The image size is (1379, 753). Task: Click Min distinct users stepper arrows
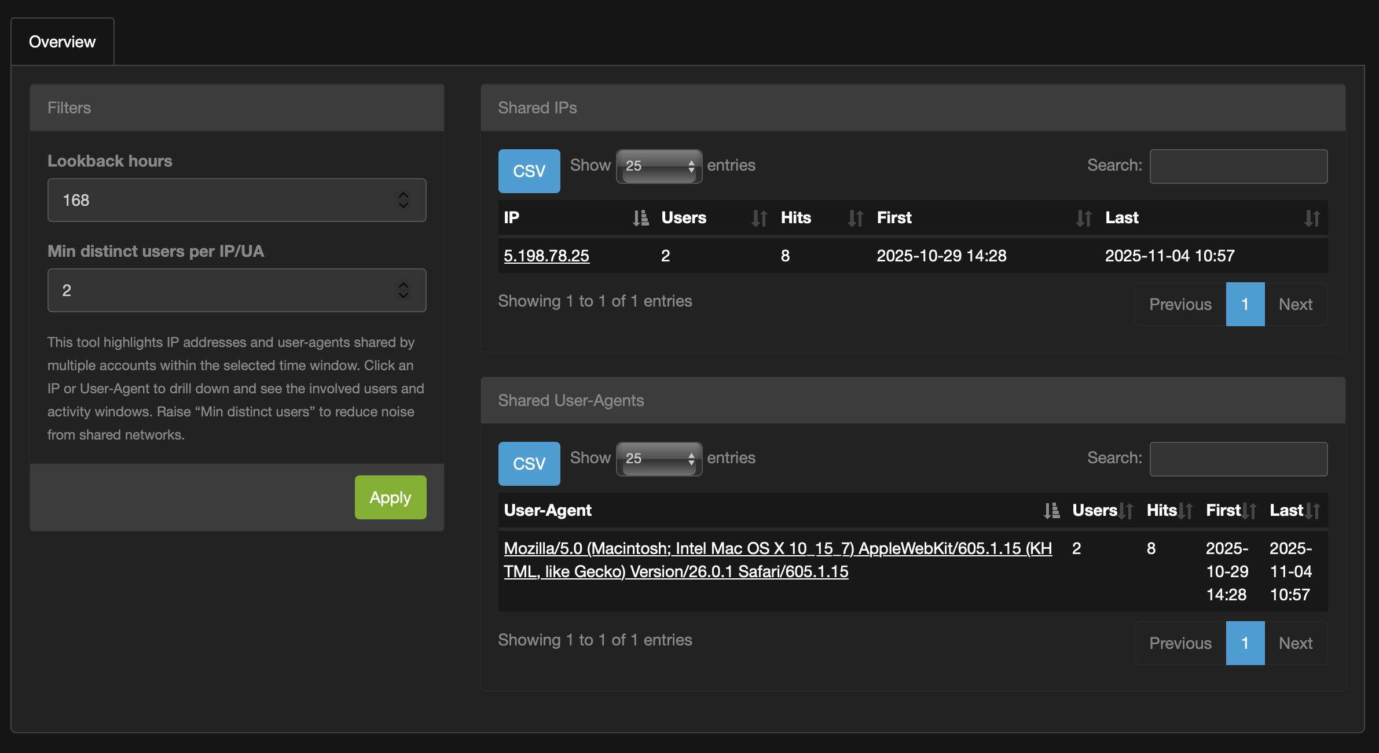coord(404,290)
